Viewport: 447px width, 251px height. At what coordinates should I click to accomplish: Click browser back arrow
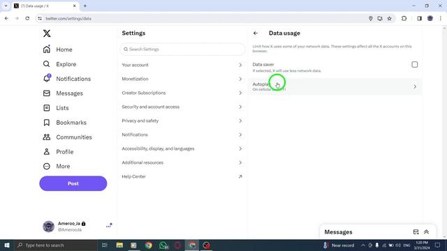(6, 19)
